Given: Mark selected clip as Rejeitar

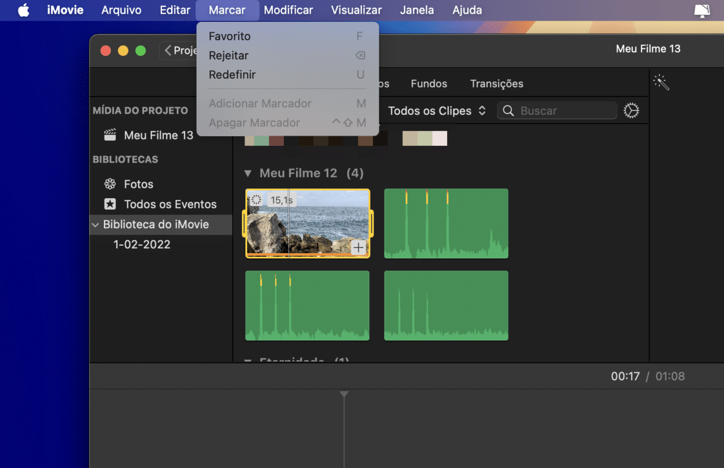Looking at the screenshot, I should [x=229, y=55].
